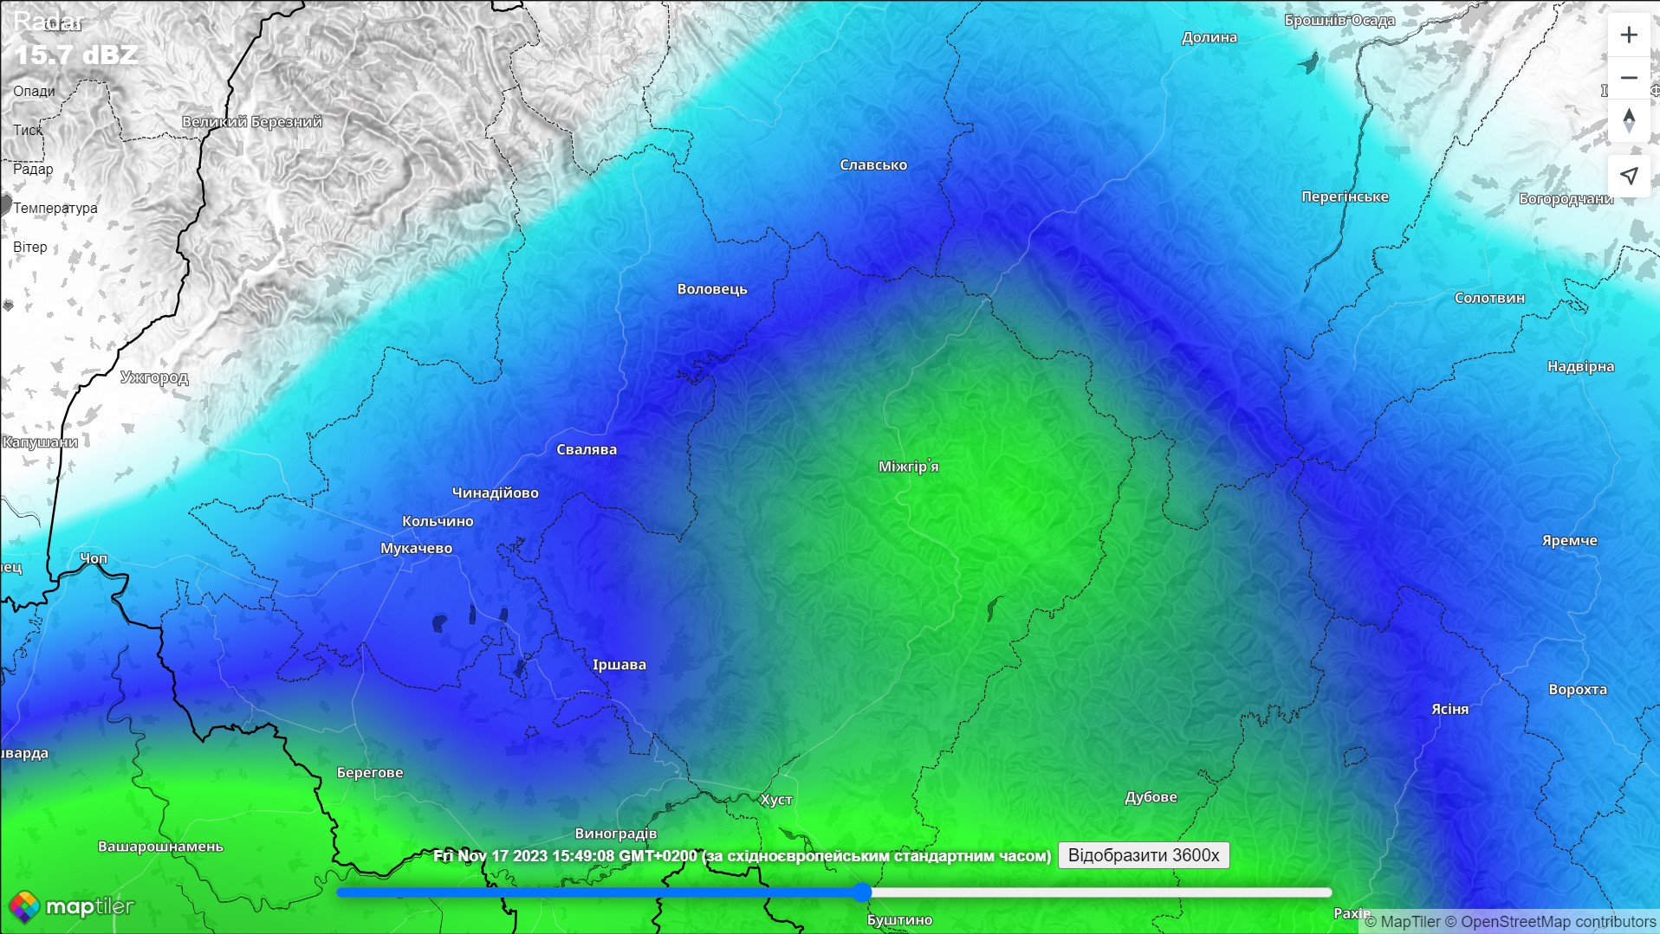Click the Воловець town label
1660x934 pixels.
pos(712,289)
